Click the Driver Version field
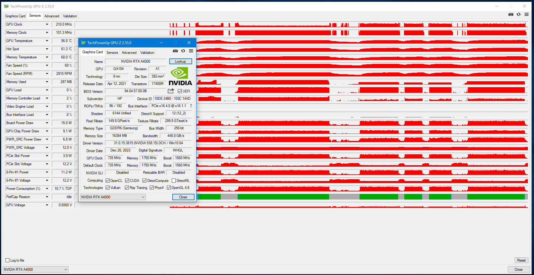Image resolution: width=534 pixels, height=275 pixels. tap(148, 143)
